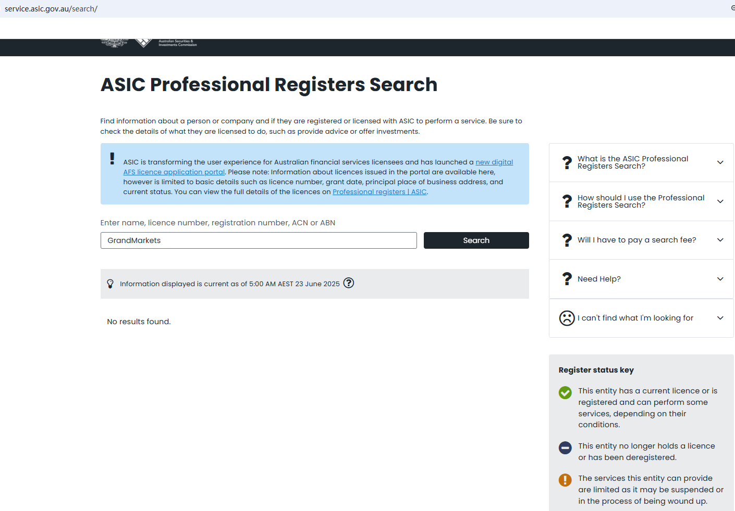The height and width of the screenshot is (511, 735).
Task: Click the dark Search button
Action: pyautogui.click(x=476, y=240)
